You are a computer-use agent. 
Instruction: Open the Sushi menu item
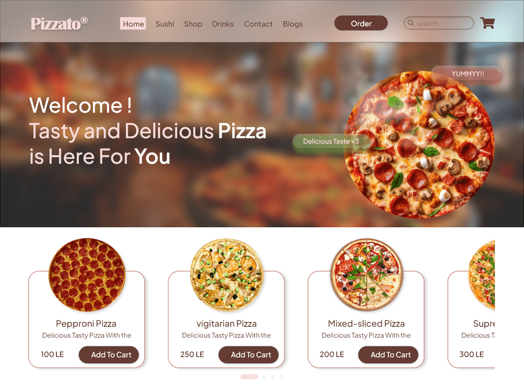(x=165, y=24)
